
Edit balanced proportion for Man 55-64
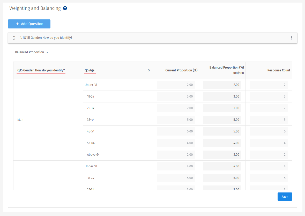[x=222, y=143]
